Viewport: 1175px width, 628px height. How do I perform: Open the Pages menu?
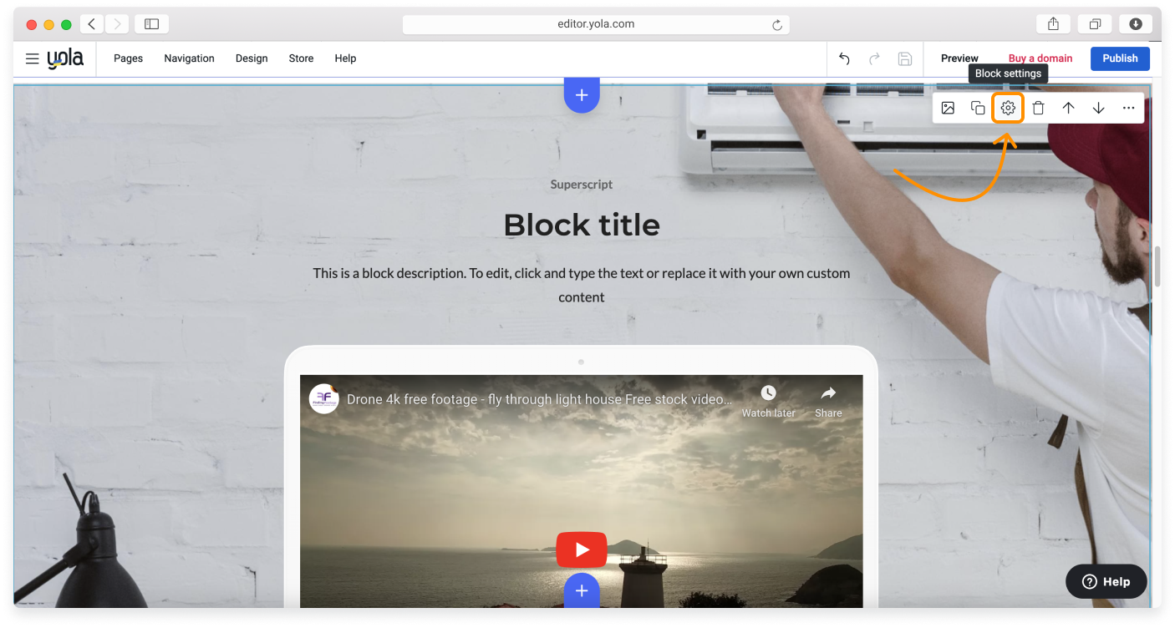tap(128, 58)
